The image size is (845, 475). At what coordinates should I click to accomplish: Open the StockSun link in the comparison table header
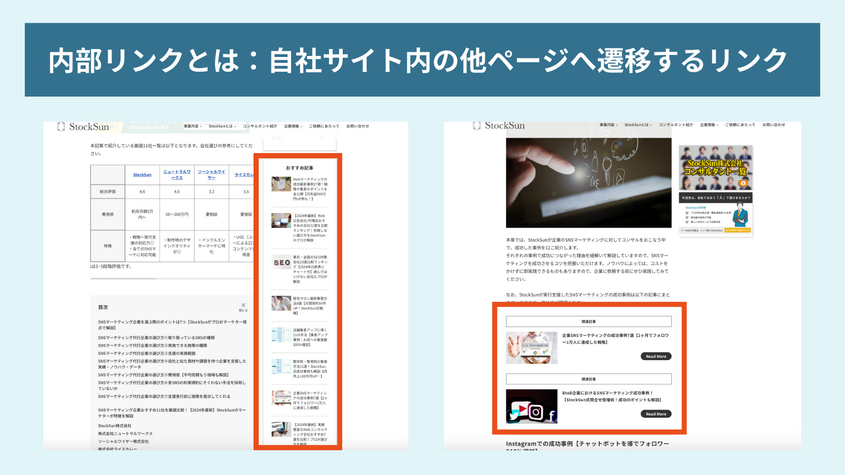tap(142, 174)
